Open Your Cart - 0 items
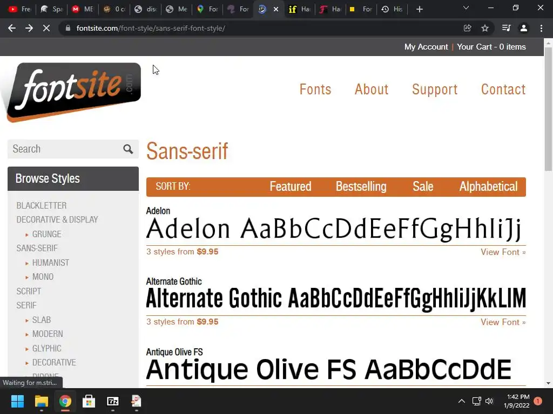 point(491,47)
